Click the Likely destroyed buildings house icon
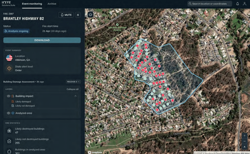 pos(9,131)
